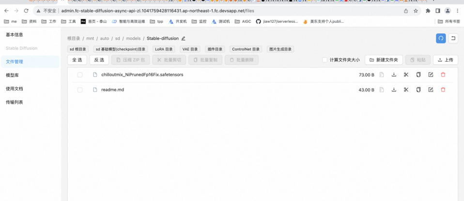
Task: Open 模型库 in sidebar
Action: [x=12, y=75]
